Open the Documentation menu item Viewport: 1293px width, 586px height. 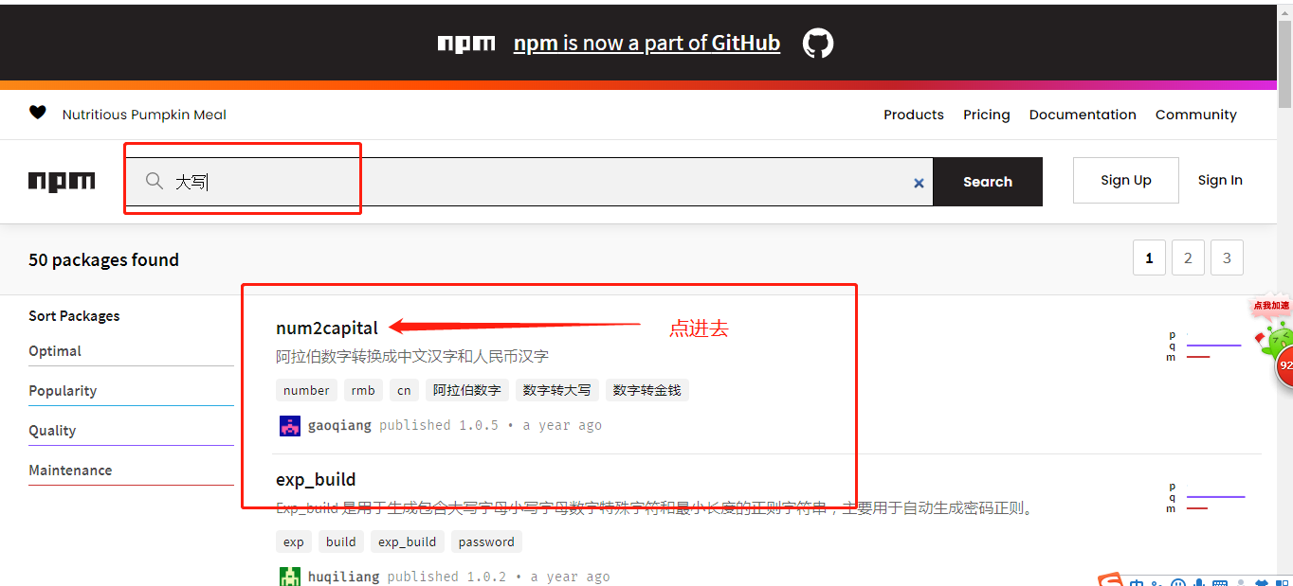coord(1083,115)
